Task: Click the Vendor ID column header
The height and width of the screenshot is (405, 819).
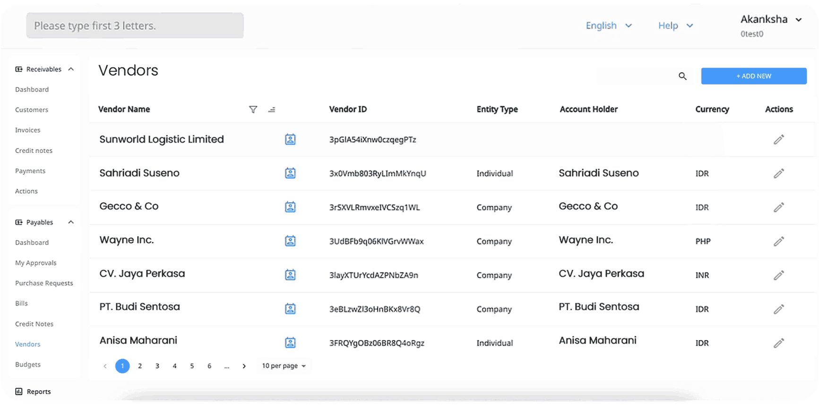Action: pyautogui.click(x=348, y=110)
